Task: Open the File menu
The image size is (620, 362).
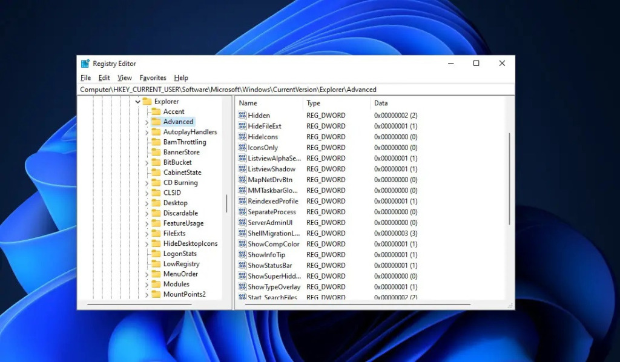Action: coord(85,78)
